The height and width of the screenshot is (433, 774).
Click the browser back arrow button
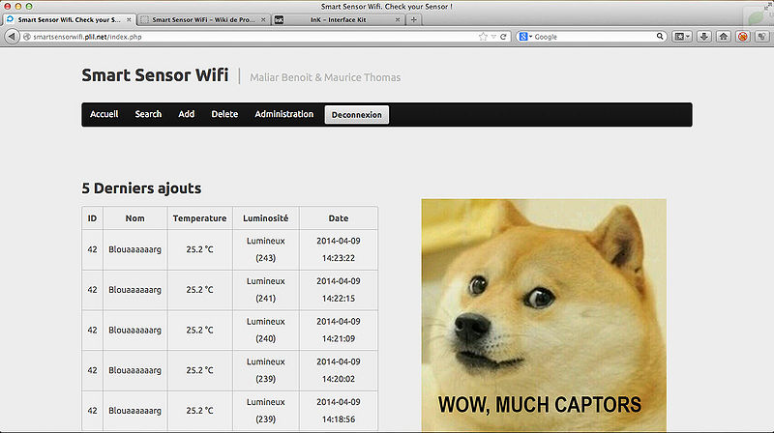click(12, 36)
